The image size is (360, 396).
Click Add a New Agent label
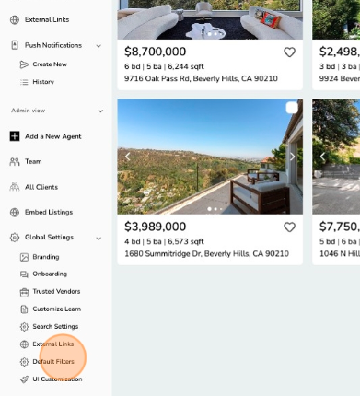pyautogui.click(x=53, y=136)
